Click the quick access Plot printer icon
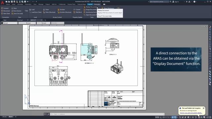Viewport: 212px width, 119px height. point(25,2)
